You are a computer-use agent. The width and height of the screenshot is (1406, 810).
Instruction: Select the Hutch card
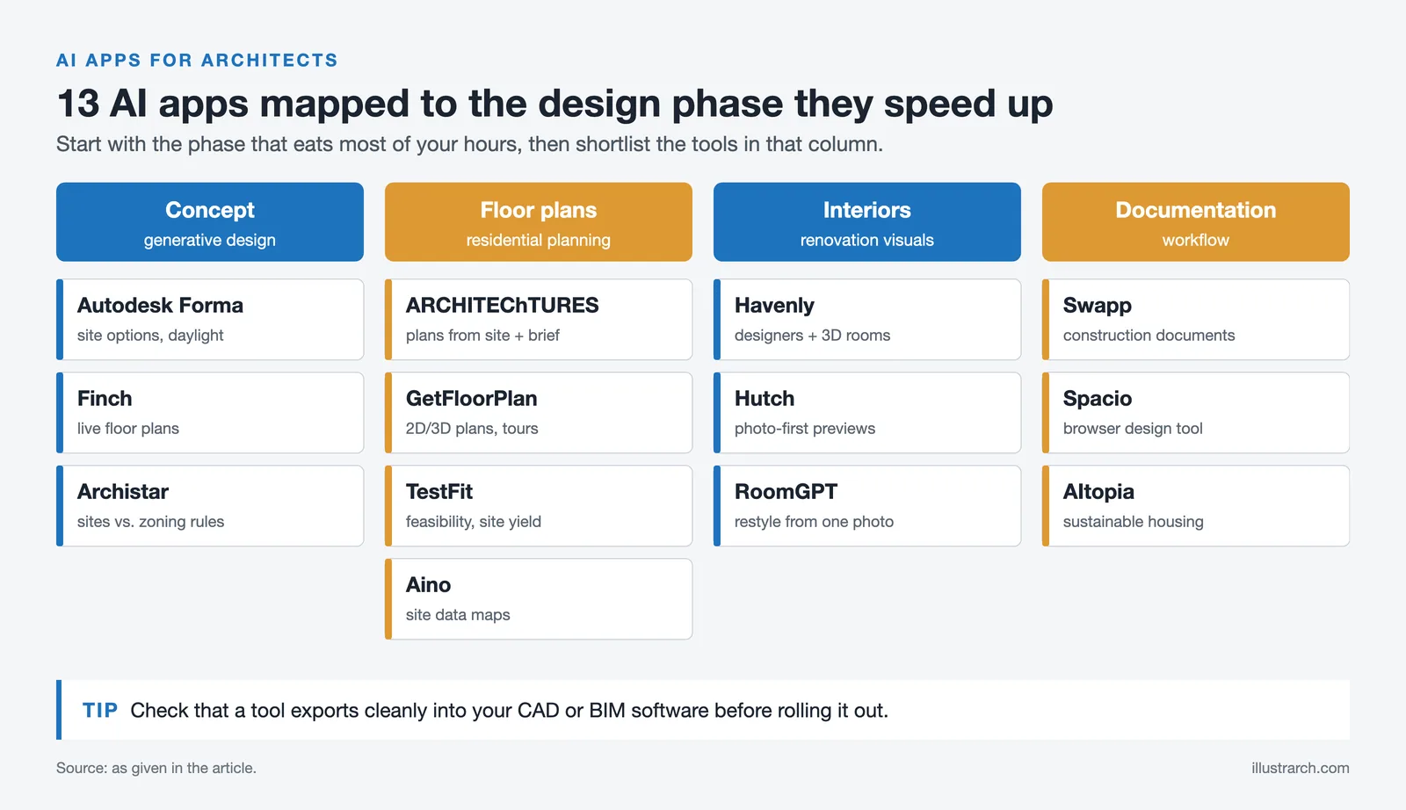pos(867,413)
